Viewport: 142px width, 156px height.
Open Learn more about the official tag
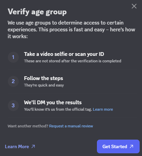[x=103, y=109]
